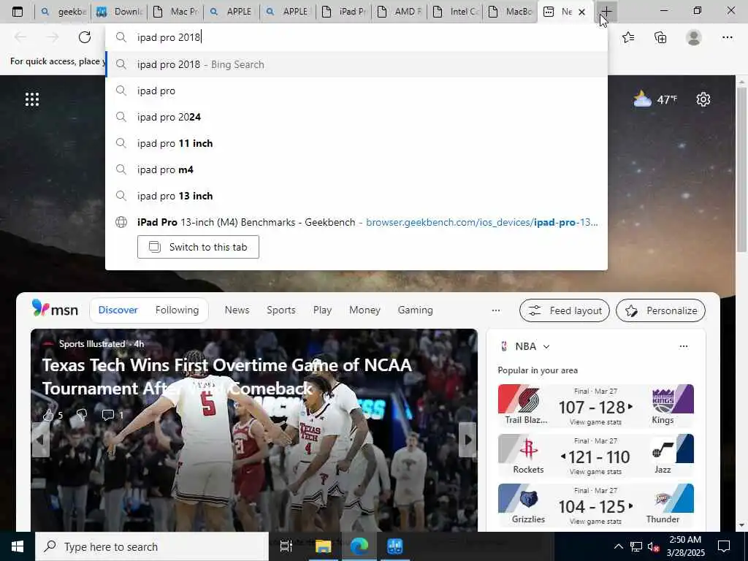The height and width of the screenshot is (561, 748).
Task: Open the Money category
Action: pos(365,310)
